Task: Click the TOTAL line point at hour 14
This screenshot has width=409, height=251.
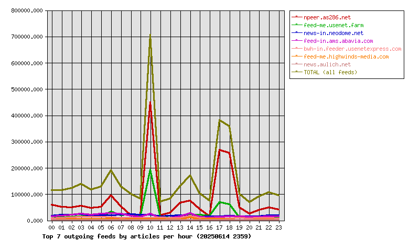Action: 190,176
